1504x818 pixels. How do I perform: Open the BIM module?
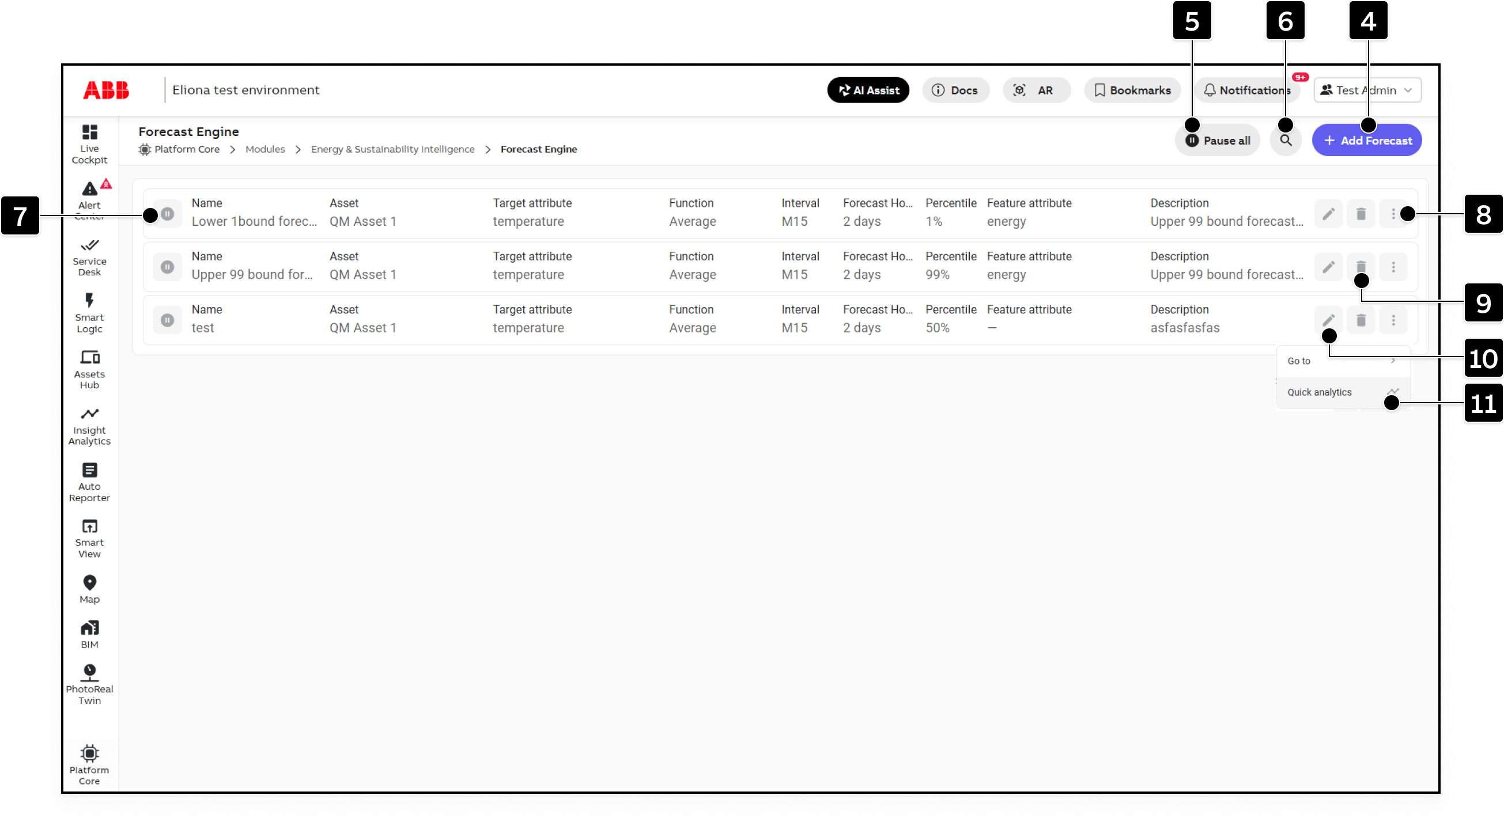coord(89,634)
